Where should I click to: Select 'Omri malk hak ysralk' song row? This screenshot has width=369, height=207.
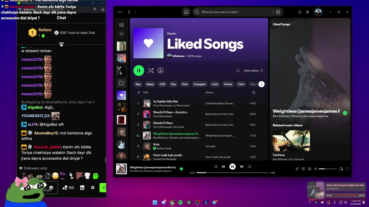coord(199,157)
